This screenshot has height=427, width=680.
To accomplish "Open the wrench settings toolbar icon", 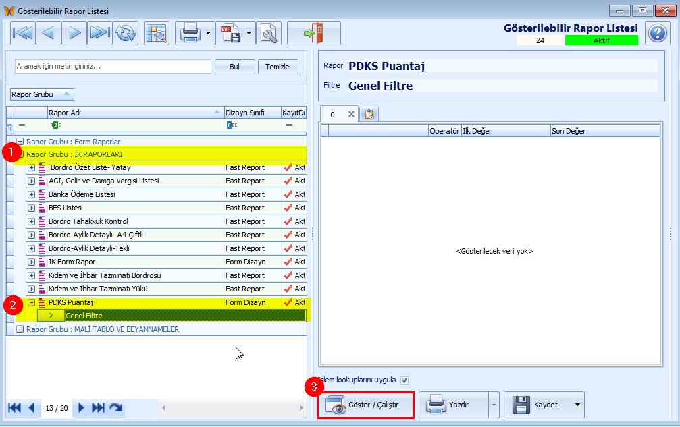I will coord(269,33).
